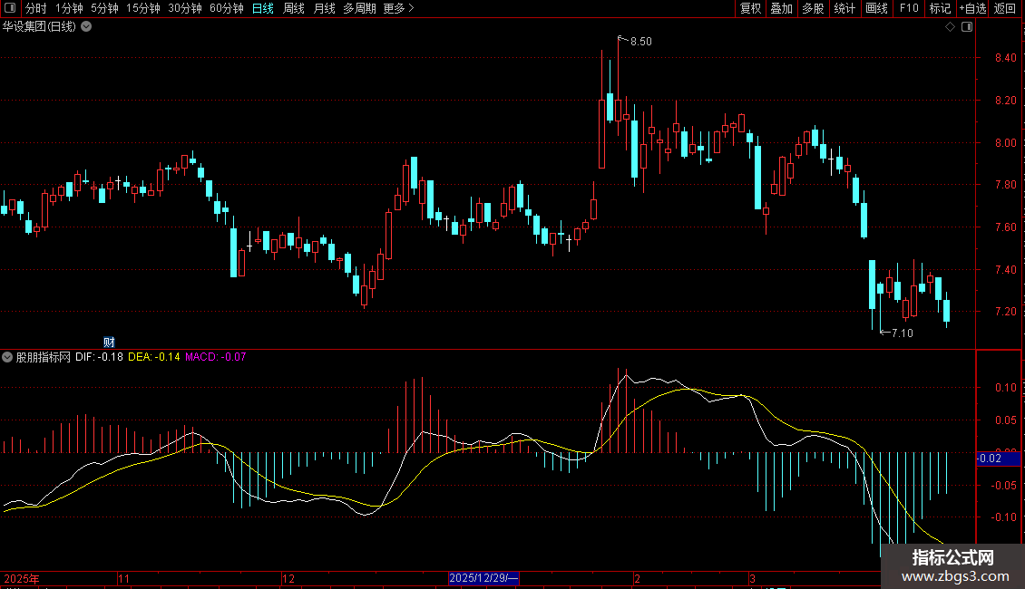Select the 日线 daily tab
The width and height of the screenshot is (1025, 589).
tap(263, 8)
